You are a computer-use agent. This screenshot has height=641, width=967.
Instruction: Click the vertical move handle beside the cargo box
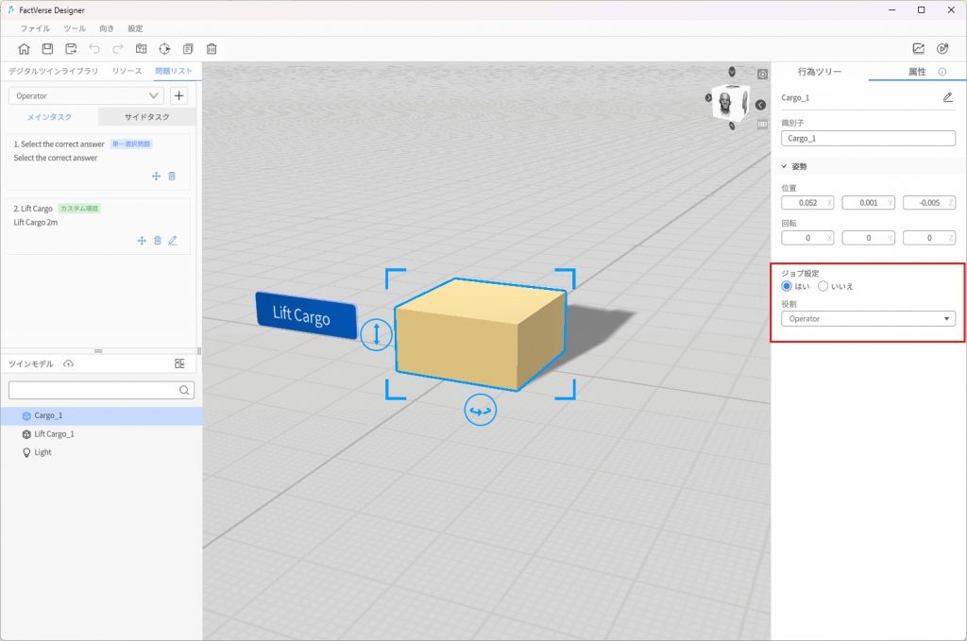click(x=376, y=333)
